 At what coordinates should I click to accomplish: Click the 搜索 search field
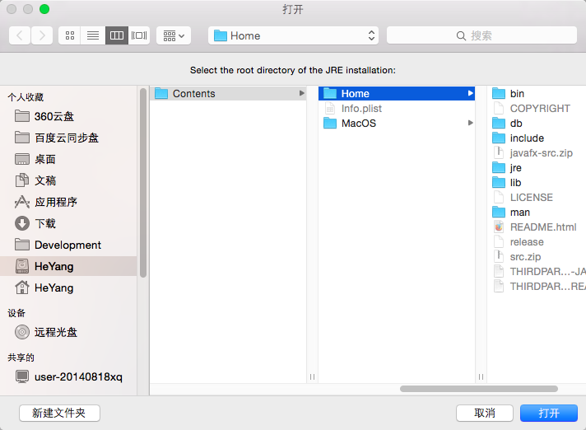point(481,35)
